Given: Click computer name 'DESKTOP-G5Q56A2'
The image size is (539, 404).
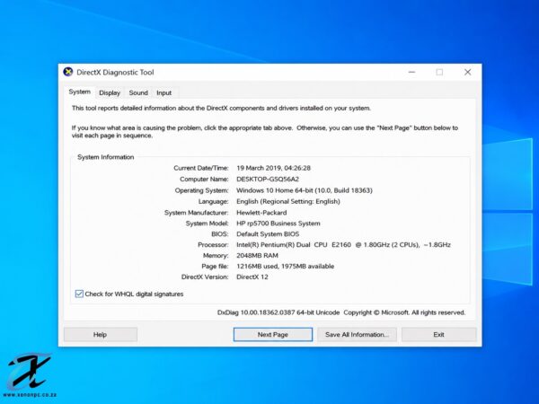Looking at the screenshot, I should [268, 179].
